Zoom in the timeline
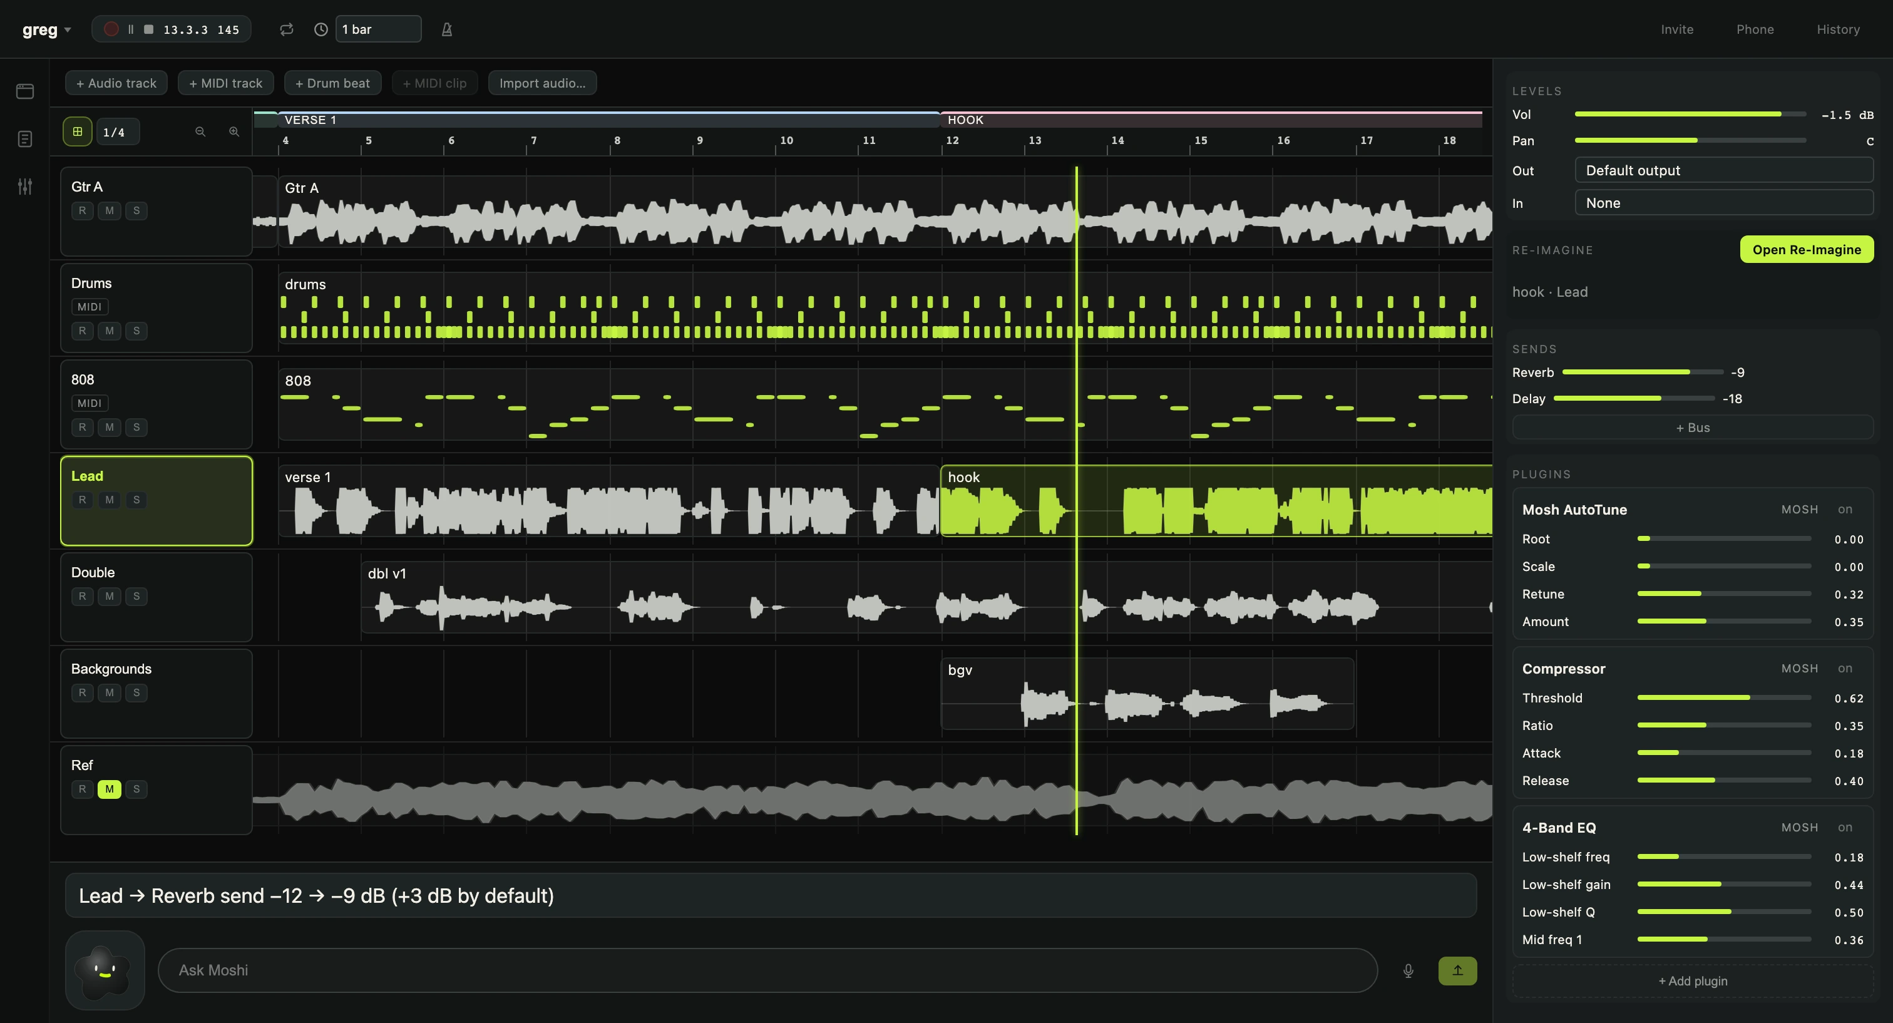Viewport: 1893px width, 1023px height. point(233,131)
